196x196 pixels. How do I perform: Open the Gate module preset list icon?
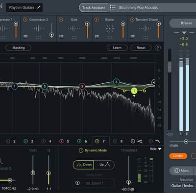click(x=61, y=37)
